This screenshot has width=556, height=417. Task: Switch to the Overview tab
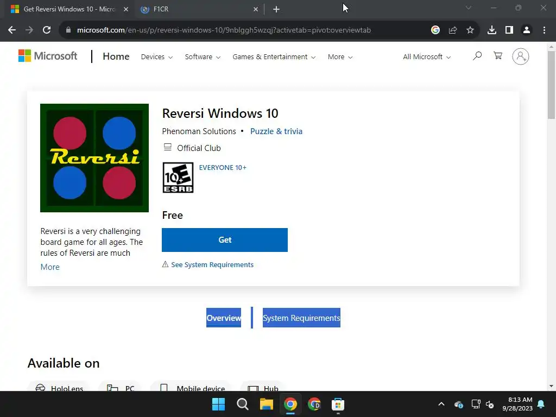click(x=224, y=318)
